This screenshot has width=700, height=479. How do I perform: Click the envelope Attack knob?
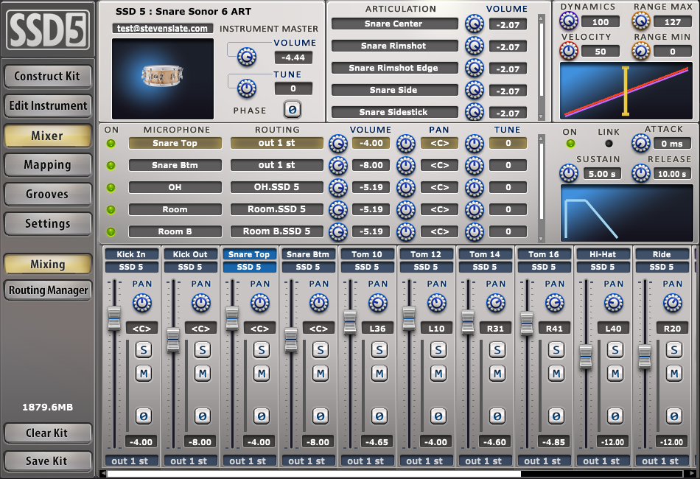coord(640,143)
